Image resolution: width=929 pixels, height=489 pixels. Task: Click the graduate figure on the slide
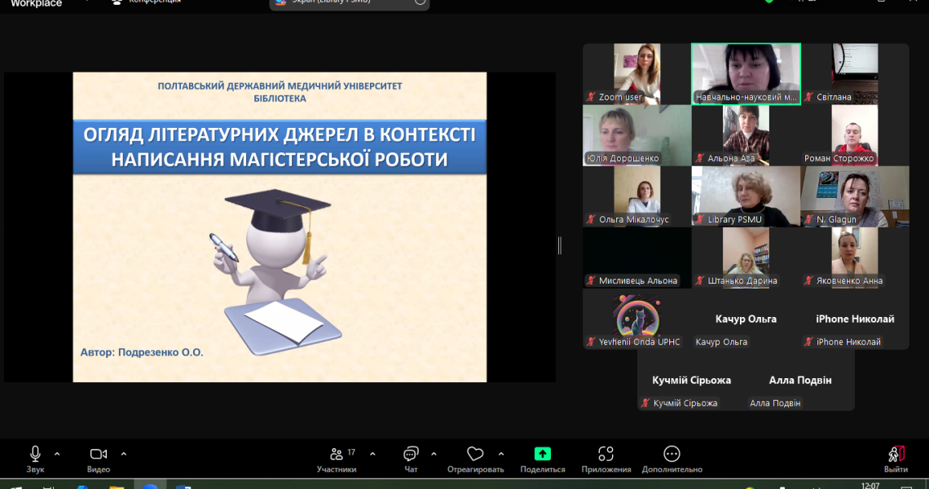click(x=278, y=271)
